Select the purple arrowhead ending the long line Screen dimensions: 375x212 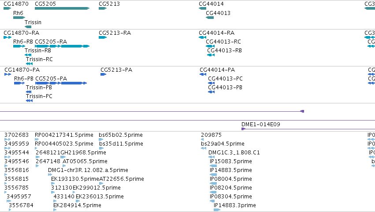pos(302,111)
